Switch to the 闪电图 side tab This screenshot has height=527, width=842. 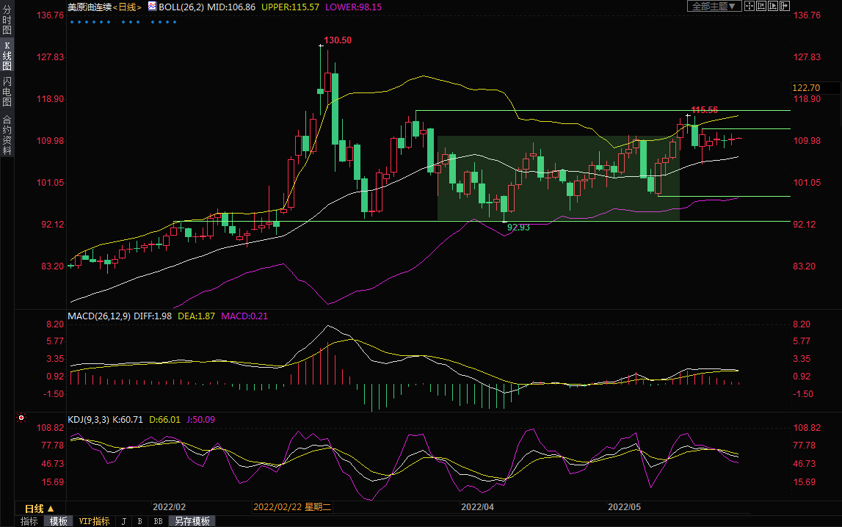click(7, 92)
